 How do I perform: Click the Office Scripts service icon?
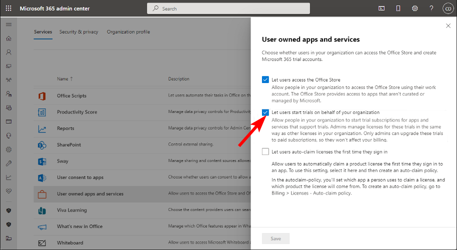tap(42, 96)
